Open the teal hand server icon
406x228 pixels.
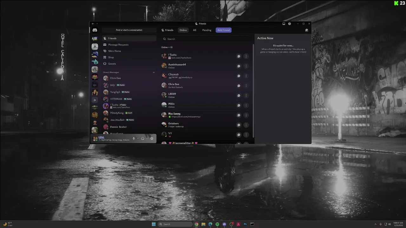pos(95,62)
